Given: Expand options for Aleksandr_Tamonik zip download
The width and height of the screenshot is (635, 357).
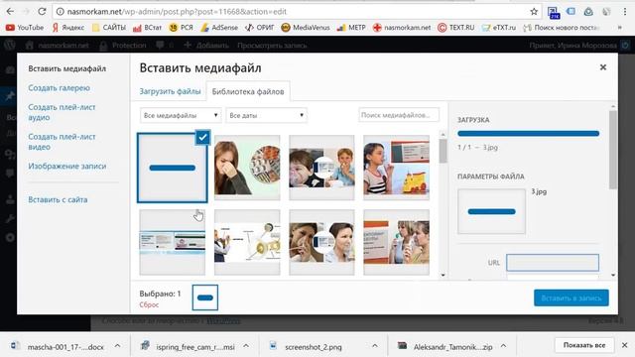Looking at the screenshot, I should (x=503, y=346).
